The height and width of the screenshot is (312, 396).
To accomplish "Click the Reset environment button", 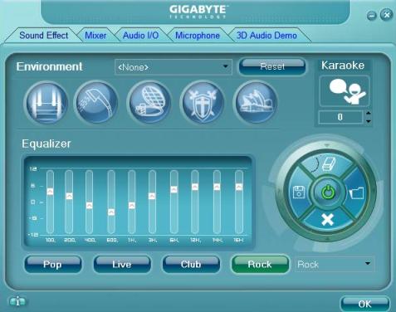I will (x=272, y=66).
